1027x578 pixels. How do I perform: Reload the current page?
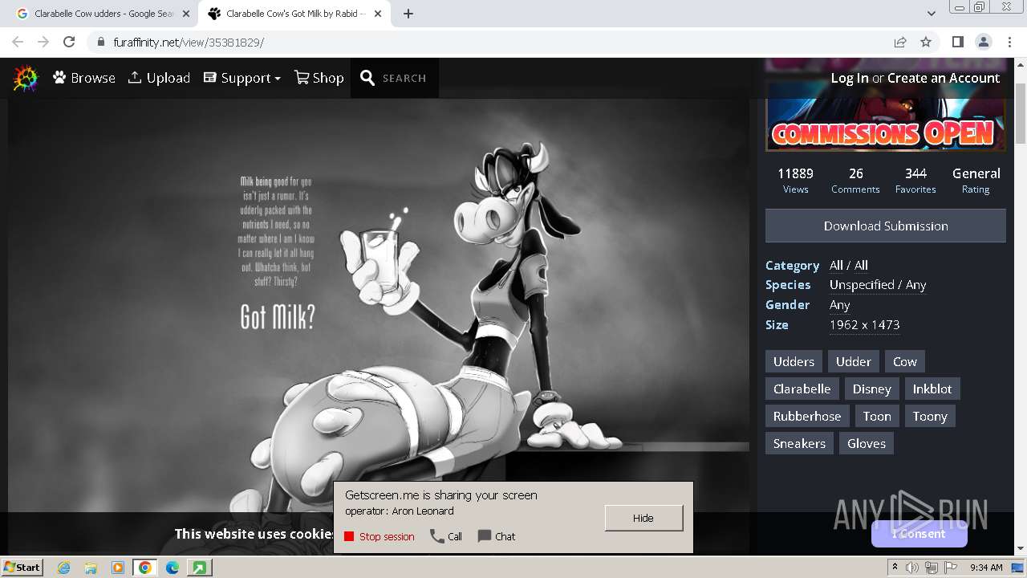coord(69,42)
